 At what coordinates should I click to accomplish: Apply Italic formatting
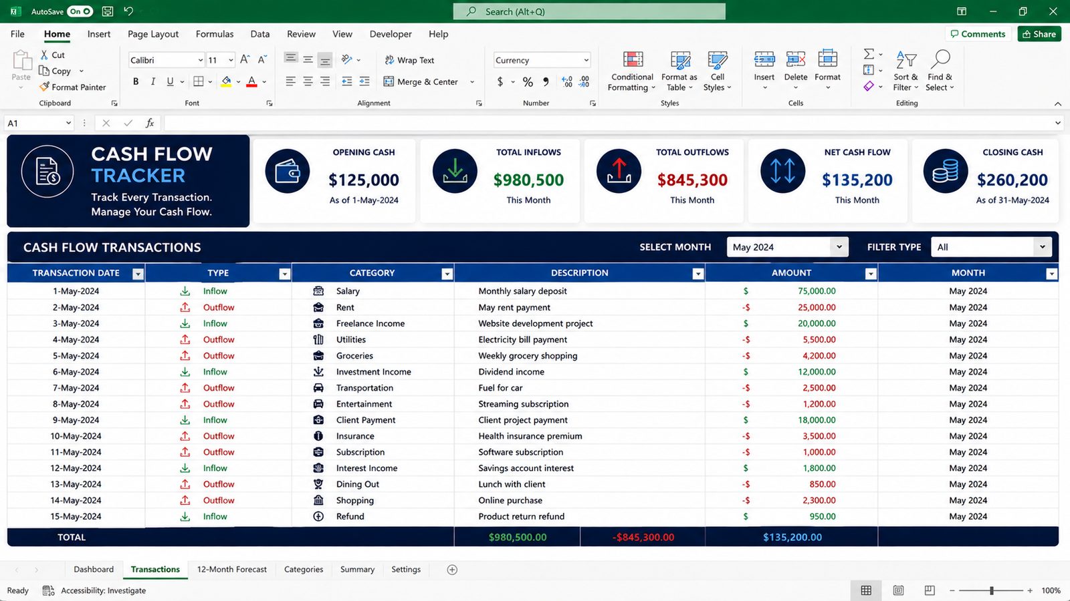click(153, 81)
